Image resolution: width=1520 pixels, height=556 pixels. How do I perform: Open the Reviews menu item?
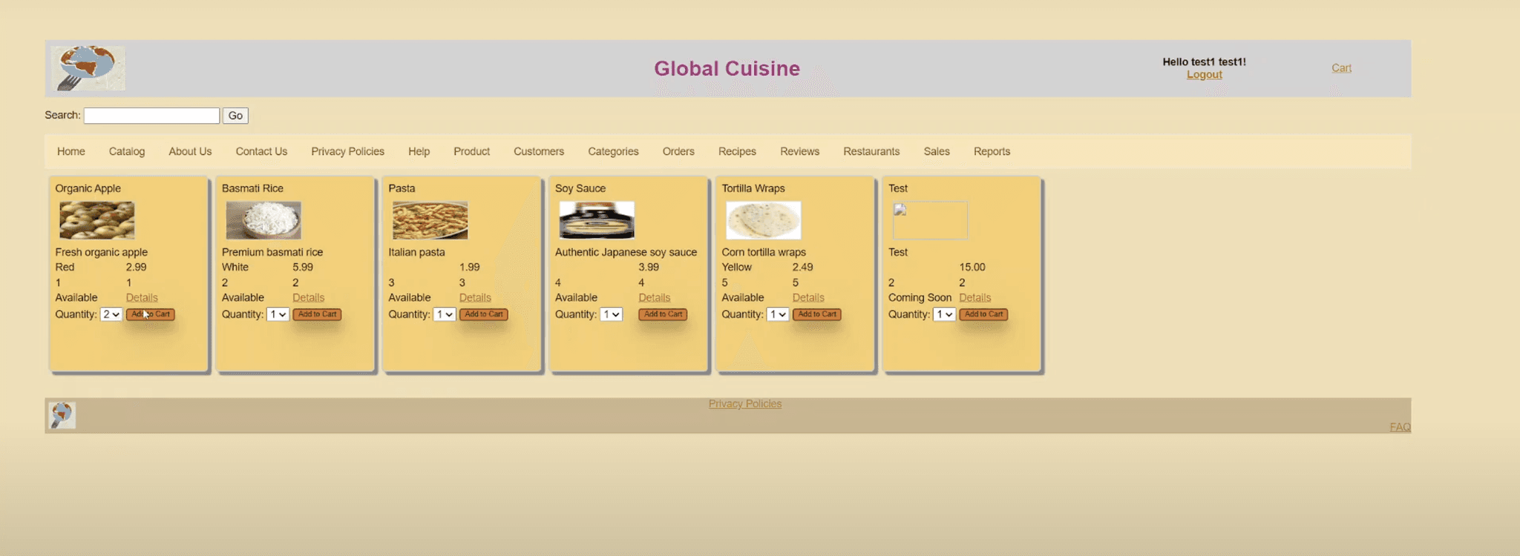(x=799, y=151)
